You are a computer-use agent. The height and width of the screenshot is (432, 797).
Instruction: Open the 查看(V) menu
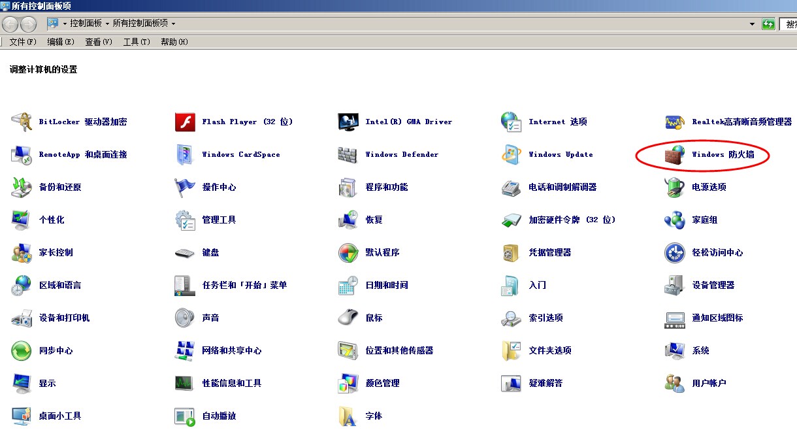tap(99, 42)
